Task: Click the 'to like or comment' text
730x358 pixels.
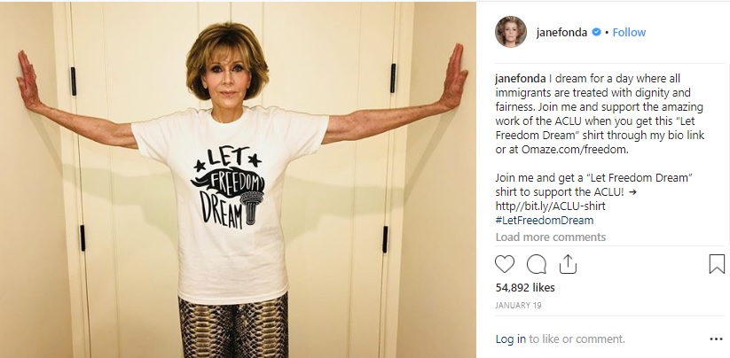Action: point(577,339)
